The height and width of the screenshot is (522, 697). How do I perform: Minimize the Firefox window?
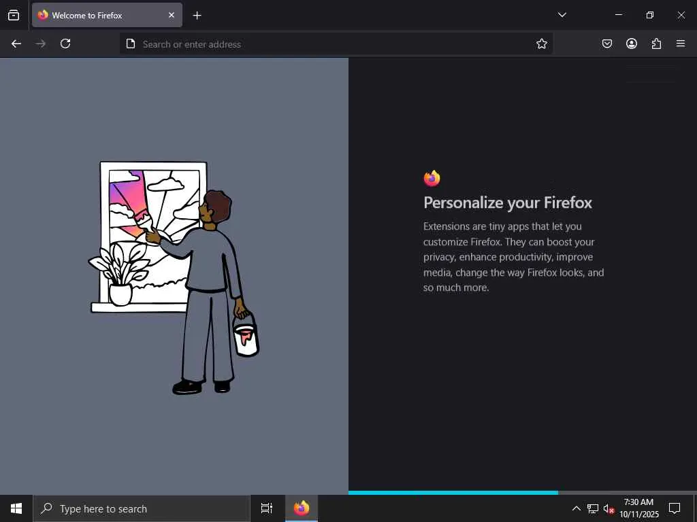coord(618,15)
